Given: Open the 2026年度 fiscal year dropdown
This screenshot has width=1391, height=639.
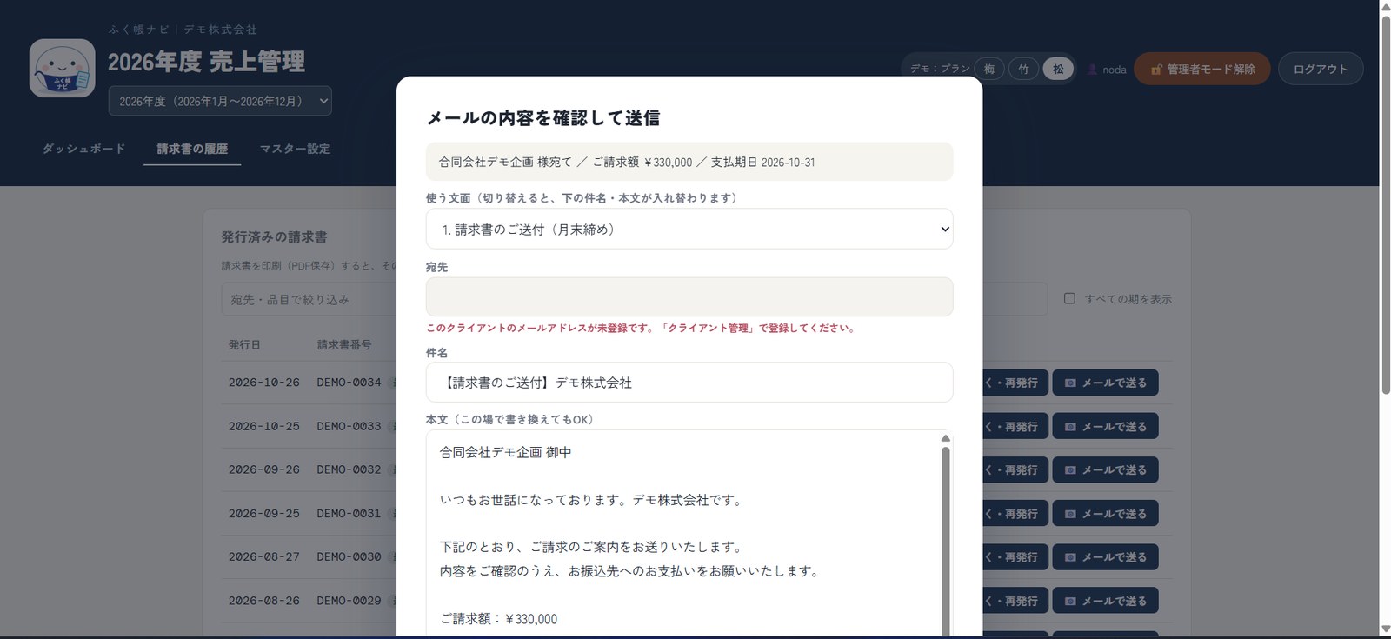Looking at the screenshot, I should coord(220,101).
